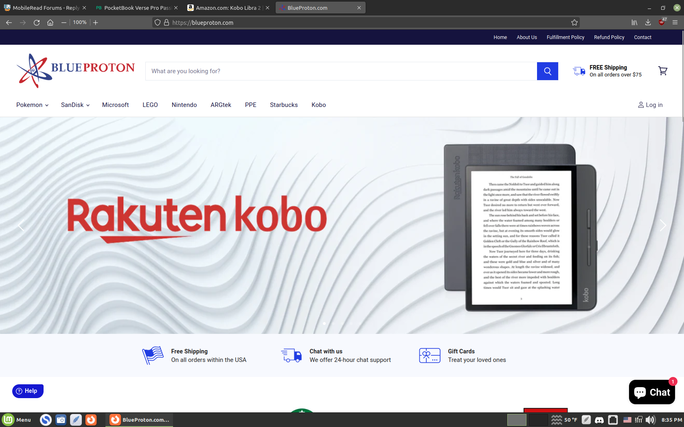
Task: Reload the current page
Action: click(37, 22)
